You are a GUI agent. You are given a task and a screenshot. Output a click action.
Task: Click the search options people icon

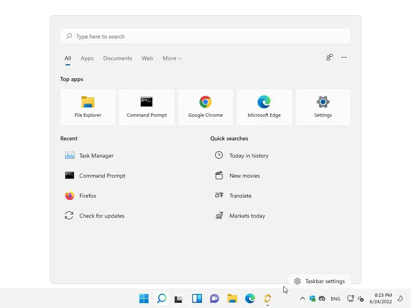(330, 57)
